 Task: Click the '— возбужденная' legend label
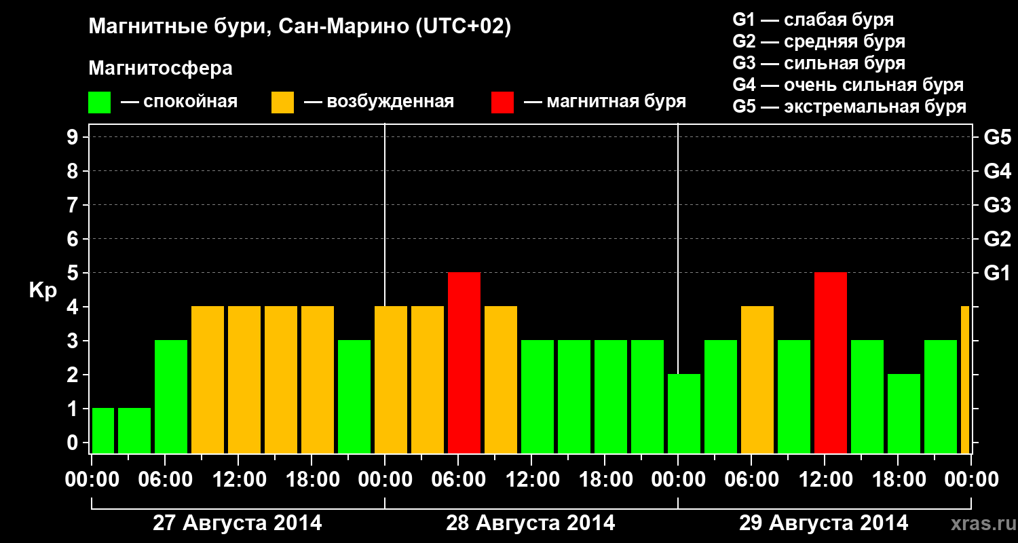(x=379, y=102)
